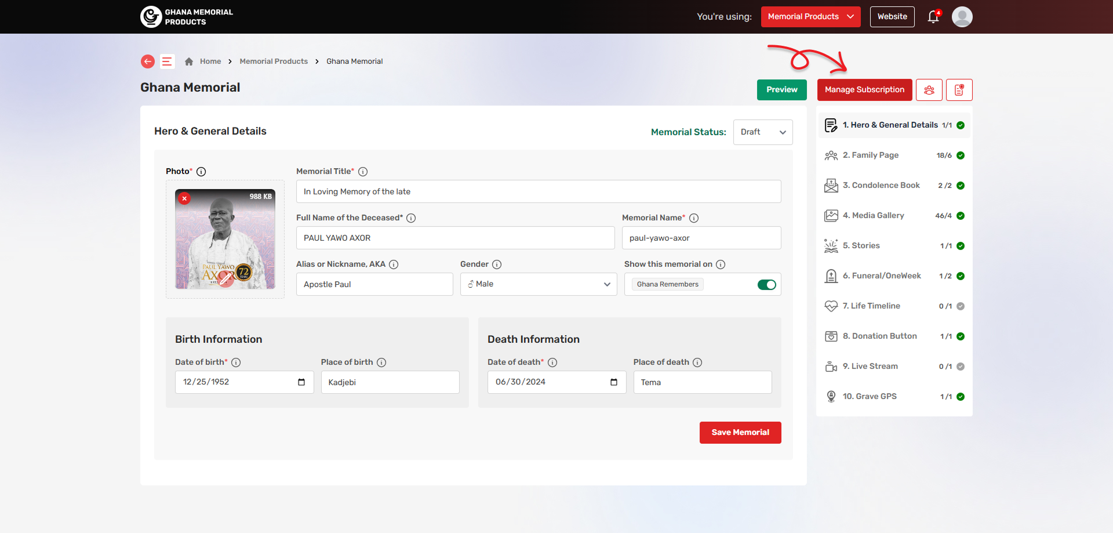The width and height of the screenshot is (1113, 533).
Task: Open the Memorial Status Draft dropdown
Action: 762,132
